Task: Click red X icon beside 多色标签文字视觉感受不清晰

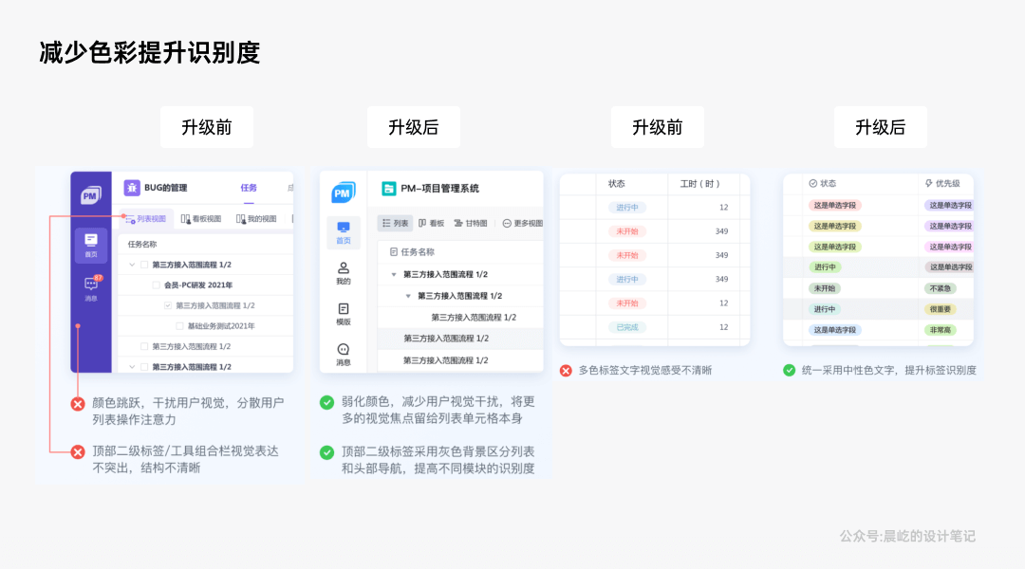Action: click(566, 371)
